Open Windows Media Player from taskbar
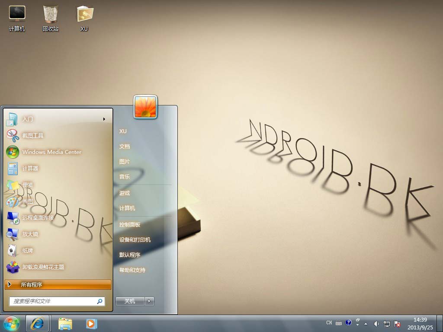This screenshot has width=443, height=332. [x=91, y=323]
